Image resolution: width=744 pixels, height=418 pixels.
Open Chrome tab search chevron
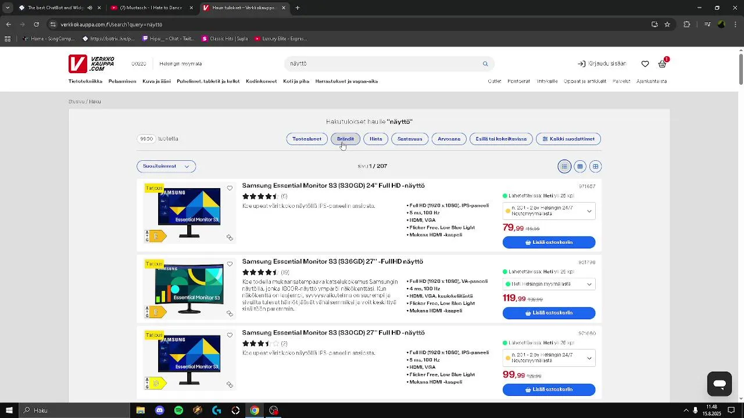[x=8, y=8]
